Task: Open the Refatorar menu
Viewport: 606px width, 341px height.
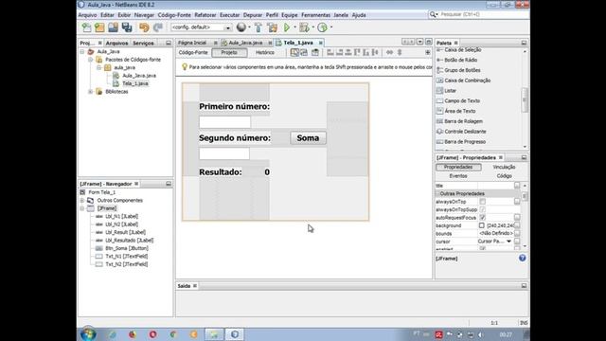Action: click(x=205, y=15)
